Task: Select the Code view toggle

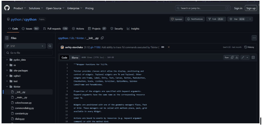Action: pos(64,58)
